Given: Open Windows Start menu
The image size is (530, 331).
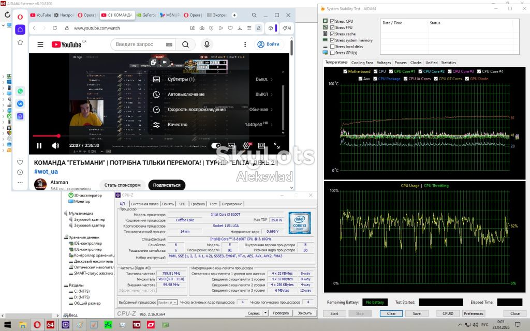Looking at the screenshot, I should point(7,325).
